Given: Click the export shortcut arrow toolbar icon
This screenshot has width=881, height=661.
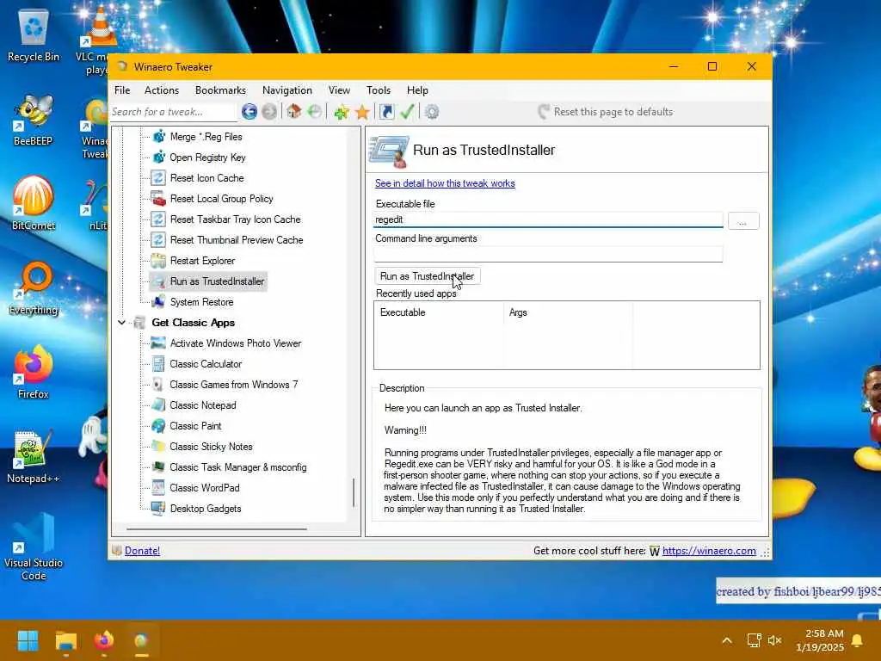Looking at the screenshot, I should (386, 112).
